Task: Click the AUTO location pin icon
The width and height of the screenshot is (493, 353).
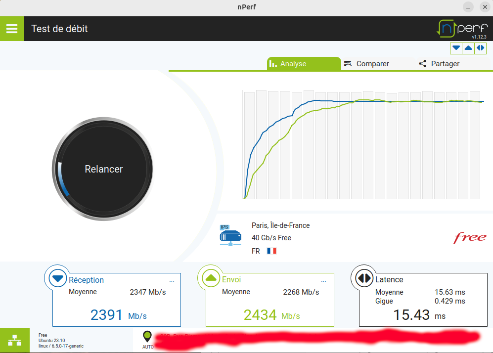Action: 147,337
